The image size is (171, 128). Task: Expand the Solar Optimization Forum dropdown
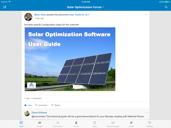[x=85, y=7]
